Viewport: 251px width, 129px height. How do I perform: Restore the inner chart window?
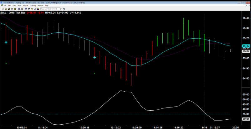tap(247, 6)
